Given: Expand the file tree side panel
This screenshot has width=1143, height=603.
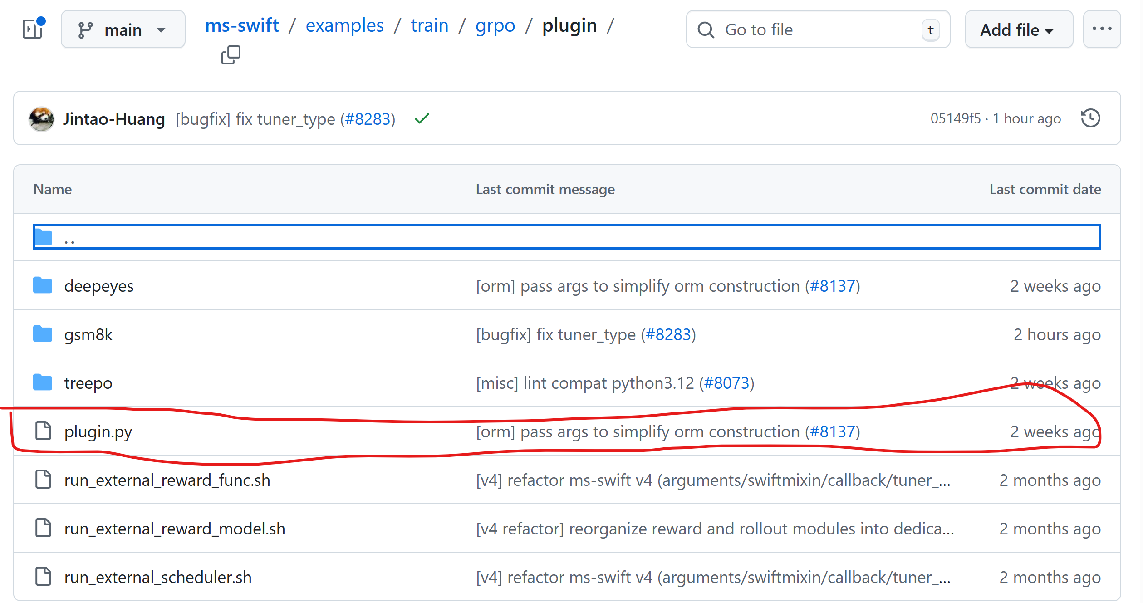Looking at the screenshot, I should pyautogui.click(x=33, y=29).
